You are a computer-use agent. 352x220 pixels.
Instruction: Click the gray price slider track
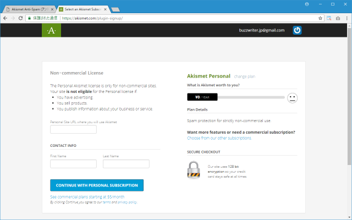click(251, 97)
